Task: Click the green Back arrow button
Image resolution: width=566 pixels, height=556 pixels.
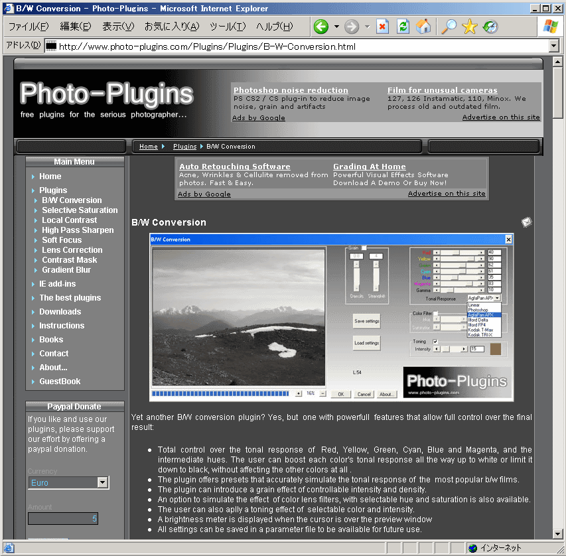Action: [x=321, y=27]
